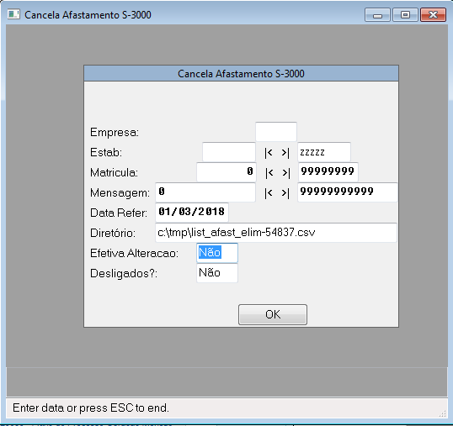Screen dimensions: 453x426
Task: Select the Efetiva Alteracao field showing Não
Action: point(217,253)
